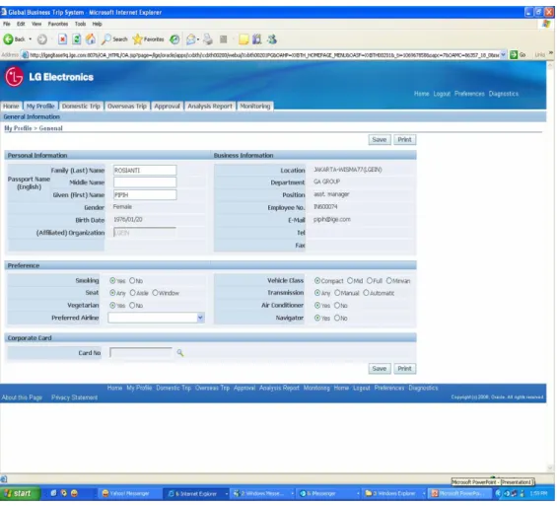Open the Diagnostics link in header
Image resolution: width=557 pixels, height=506 pixels.
coord(504,94)
